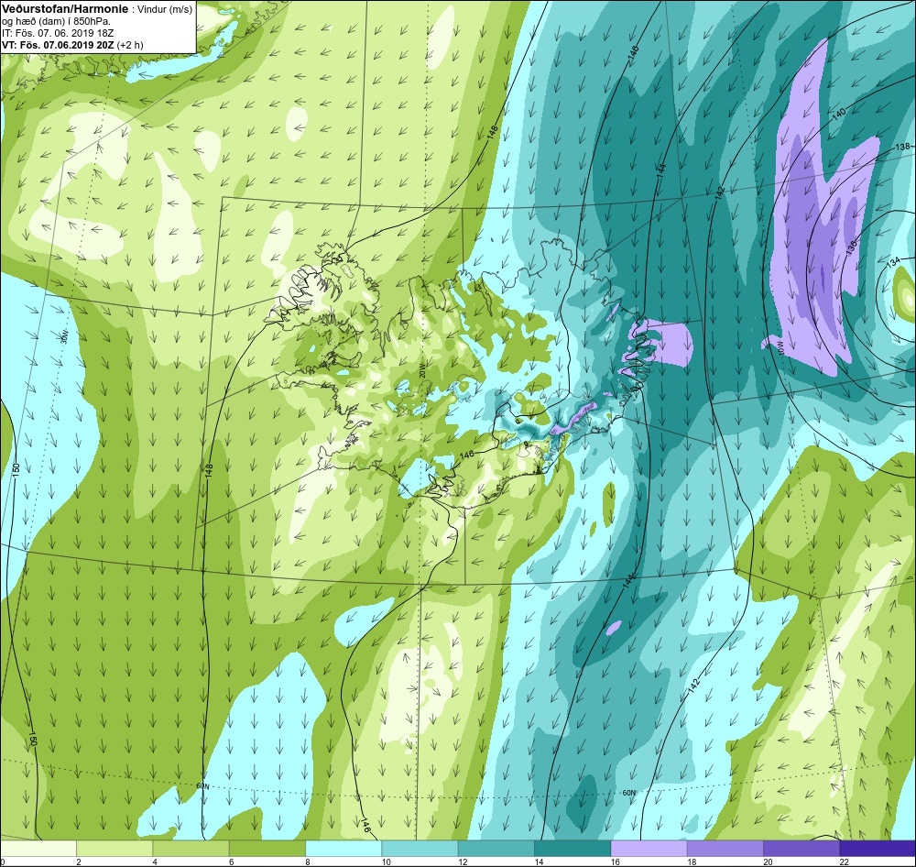
Task: Pick the darkest indigo swatch above 22 m/s
Action: coord(877,848)
